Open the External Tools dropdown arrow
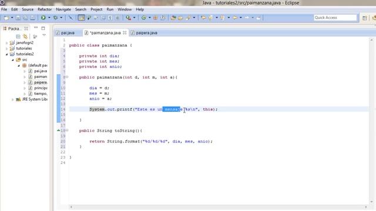The width and height of the screenshot is (376, 211). (135, 18)
